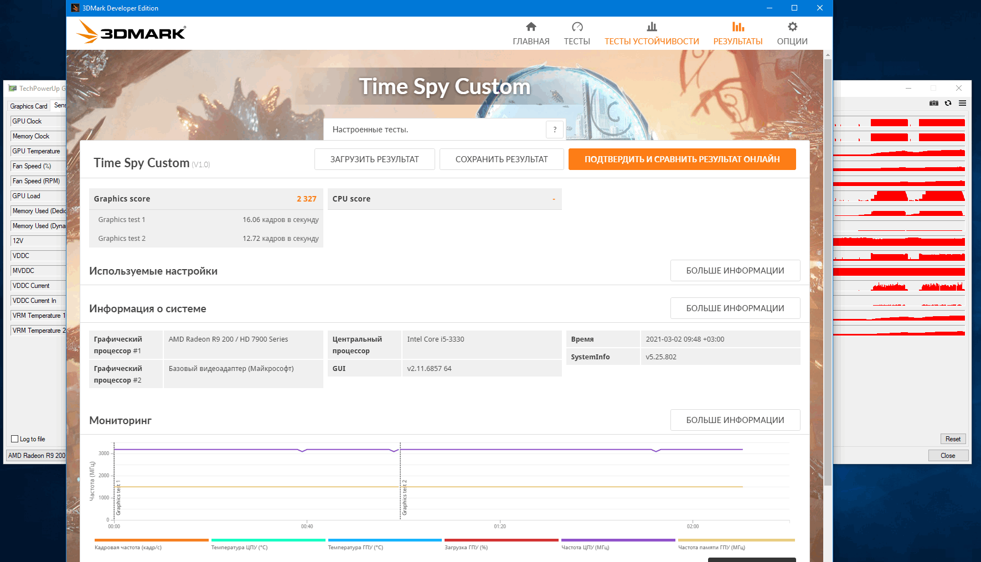Click Подтвердить и сравнить результат онлайн
Screen dimensions: 981x562
click(682, 159)
